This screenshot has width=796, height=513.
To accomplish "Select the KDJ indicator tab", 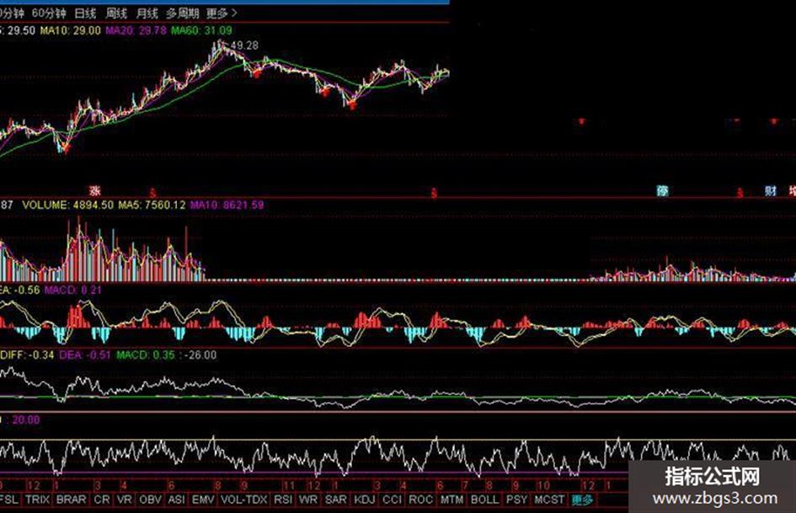I will (365, 500).
